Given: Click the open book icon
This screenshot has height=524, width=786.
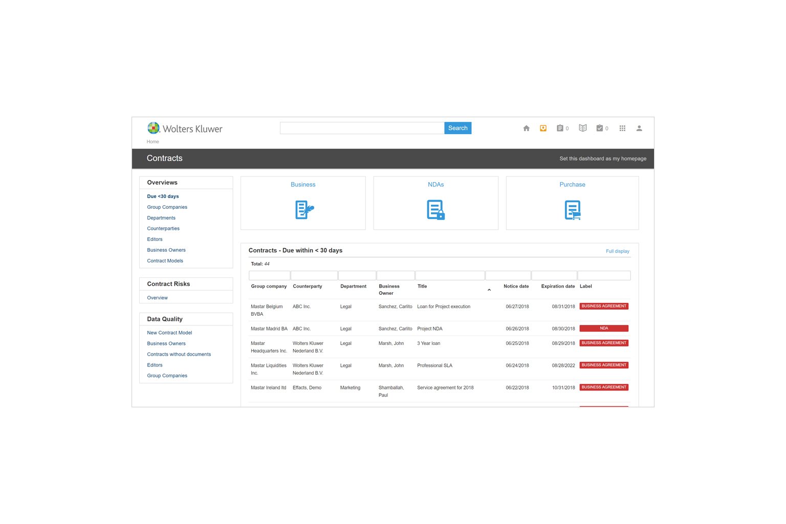Looking at the screenshot, I should tap(582, 128).
